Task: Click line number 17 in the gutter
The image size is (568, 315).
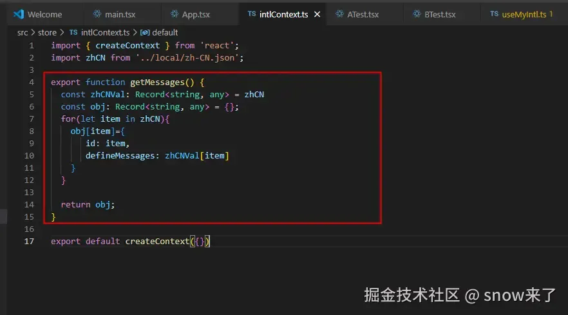Action: click(x=29, y=242)
